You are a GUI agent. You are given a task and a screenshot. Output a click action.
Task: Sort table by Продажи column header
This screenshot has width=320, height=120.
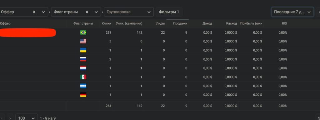(x=180, y=24)
